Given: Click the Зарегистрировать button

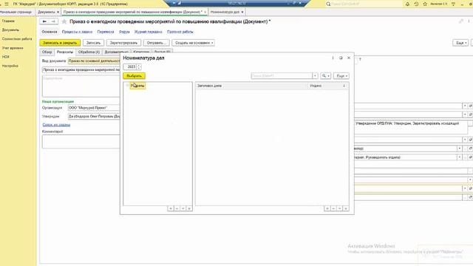Looking at the screenshot, I should pos(123,43).
